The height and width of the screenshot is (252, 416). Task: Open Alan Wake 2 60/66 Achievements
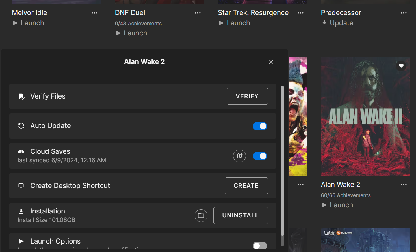(x=346, y=195)
